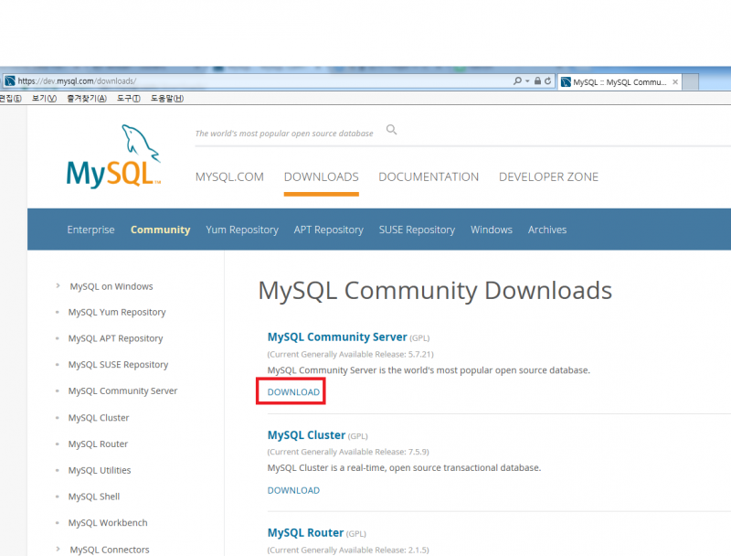Open MySQL Yum Repository sidebar link
The image size is (731, 556).
click(x=117, y=312)
